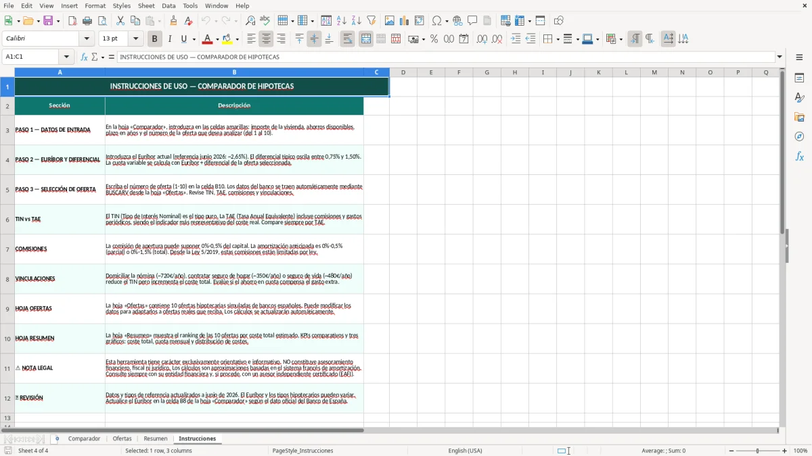Image resolution: width=812 pixels, height=456 pixels.
Task: Open the Navigator compass in sidebar
Action: 799,136
